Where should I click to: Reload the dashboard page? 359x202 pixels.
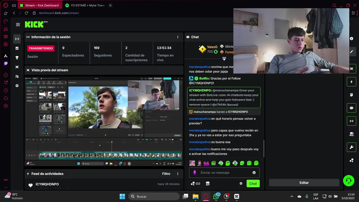26,13
